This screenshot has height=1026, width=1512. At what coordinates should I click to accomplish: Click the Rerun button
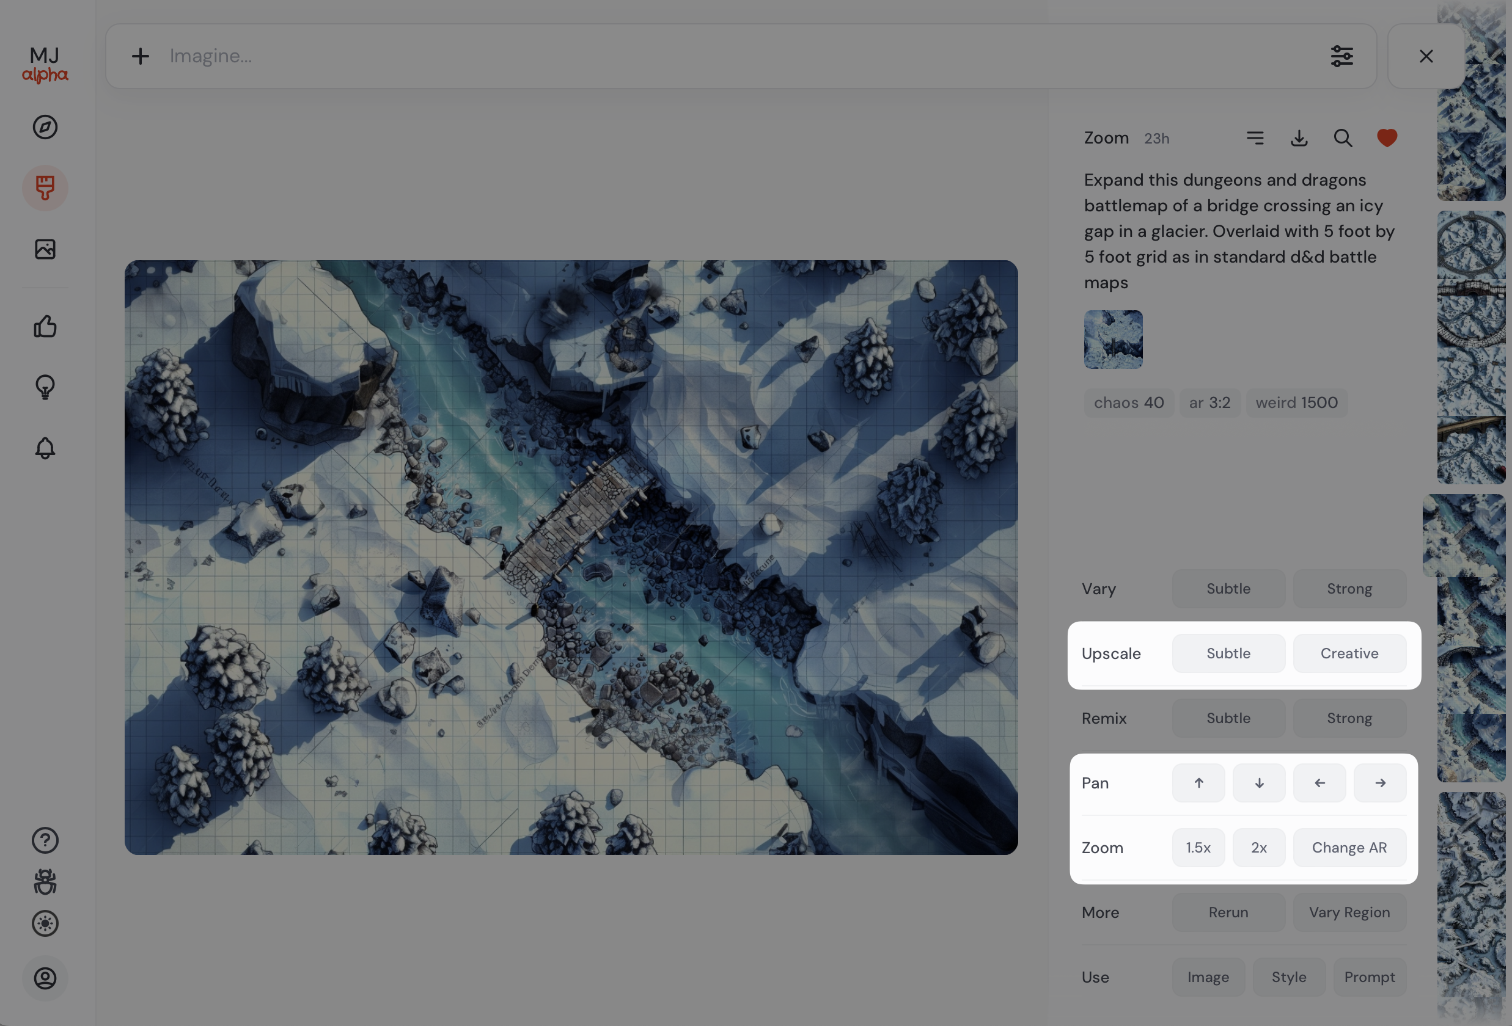pos(1228,913)
